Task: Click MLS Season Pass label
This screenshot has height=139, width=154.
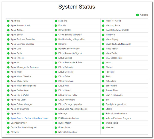Action: (x=114, y=58)
